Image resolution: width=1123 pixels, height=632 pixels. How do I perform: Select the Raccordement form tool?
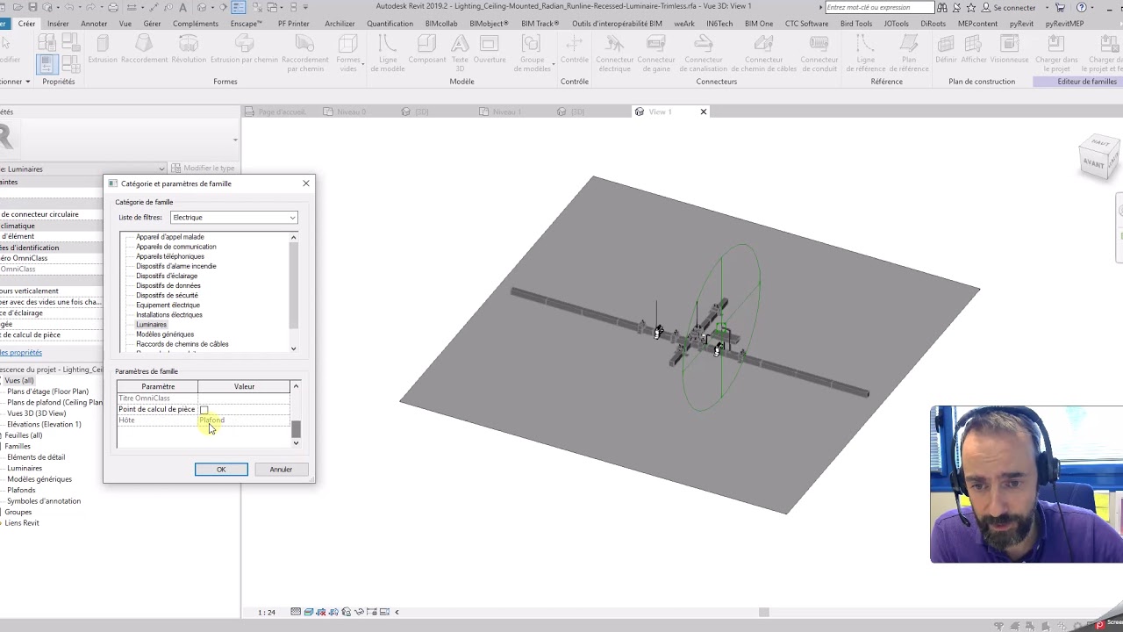145,48
